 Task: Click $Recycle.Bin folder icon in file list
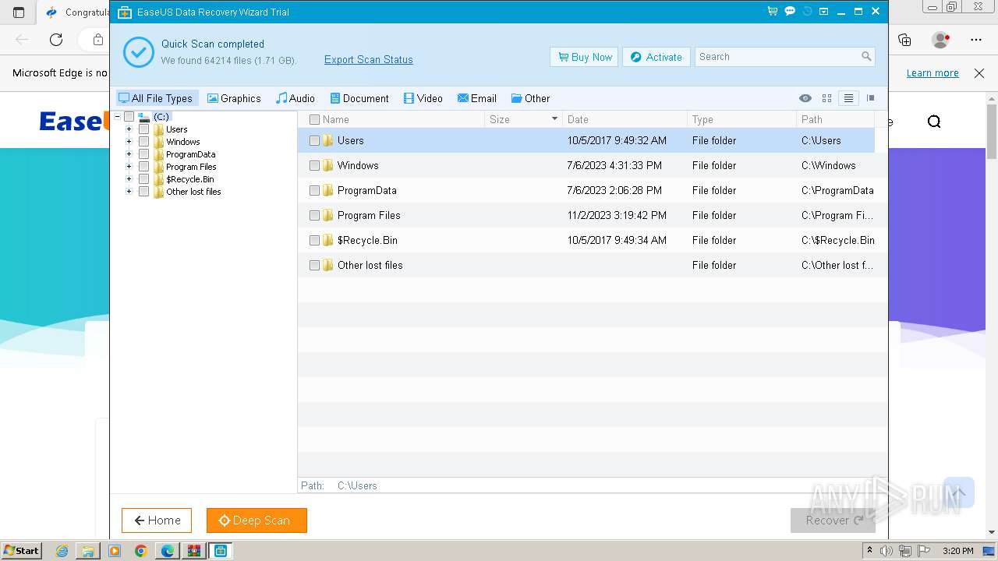[x=328, y=240]
